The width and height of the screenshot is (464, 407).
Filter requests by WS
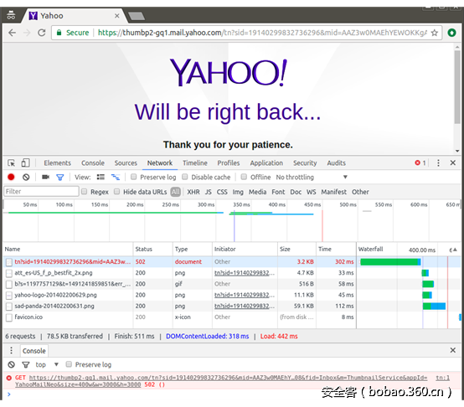311,192
